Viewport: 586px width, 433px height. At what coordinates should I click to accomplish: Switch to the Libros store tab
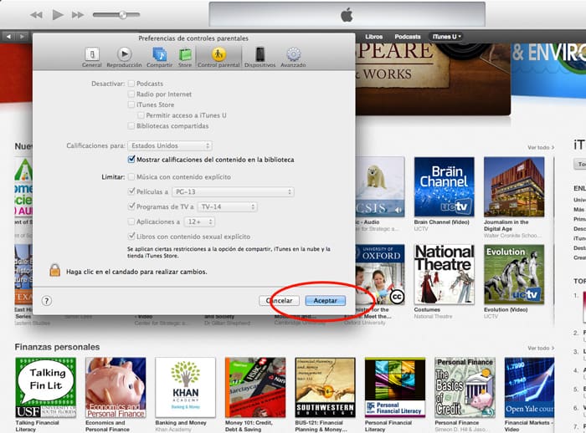point(373,37)
